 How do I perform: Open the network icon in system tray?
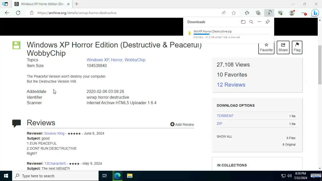(x=284, y=176)
